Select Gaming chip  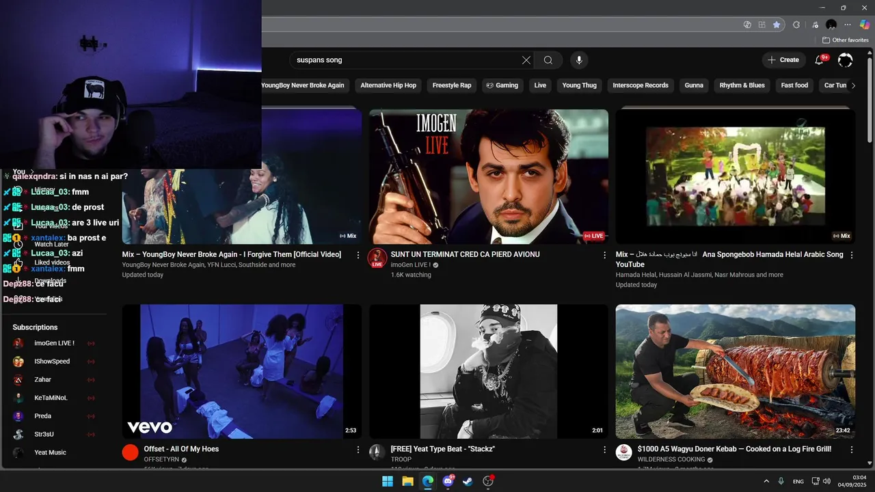[x=502, y=85]
